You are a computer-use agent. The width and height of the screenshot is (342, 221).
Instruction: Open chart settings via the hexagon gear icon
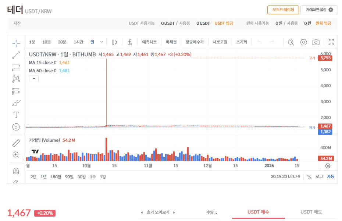tap(303, 42)
